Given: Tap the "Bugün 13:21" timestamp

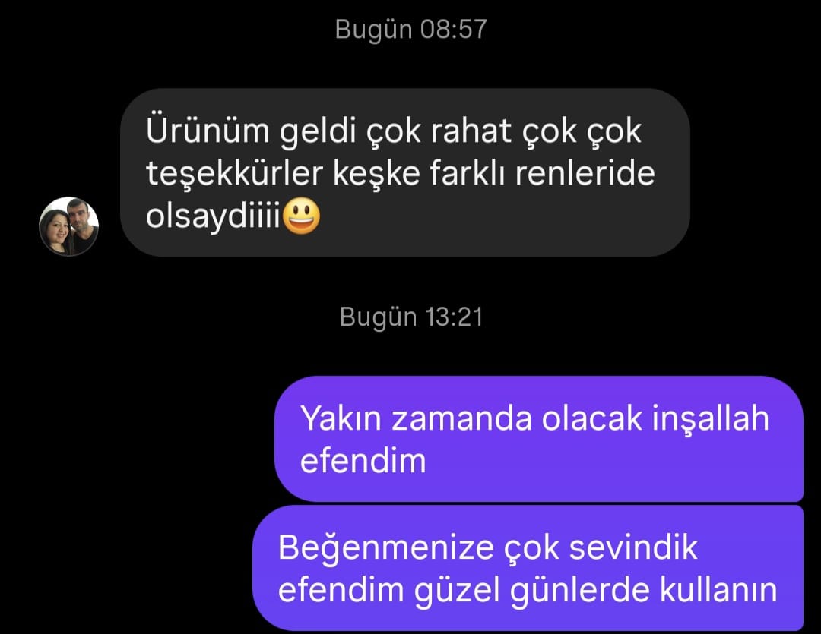Looking at the screenshot, I should pos(411,317).
